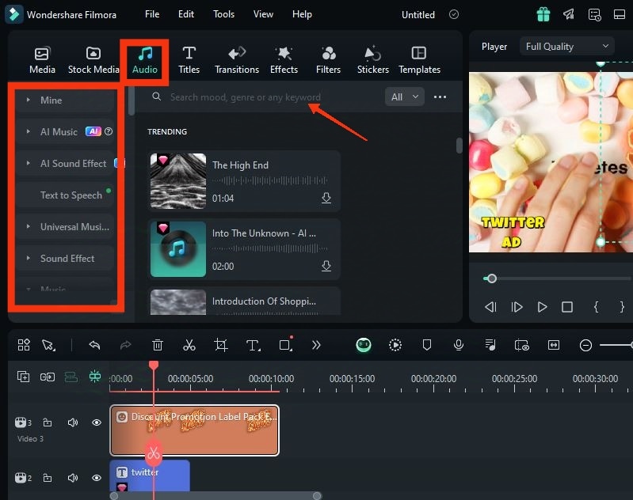This screenshot has height=500, width=633.
Task: Open the Help menu
Action: tap(302, 14)
